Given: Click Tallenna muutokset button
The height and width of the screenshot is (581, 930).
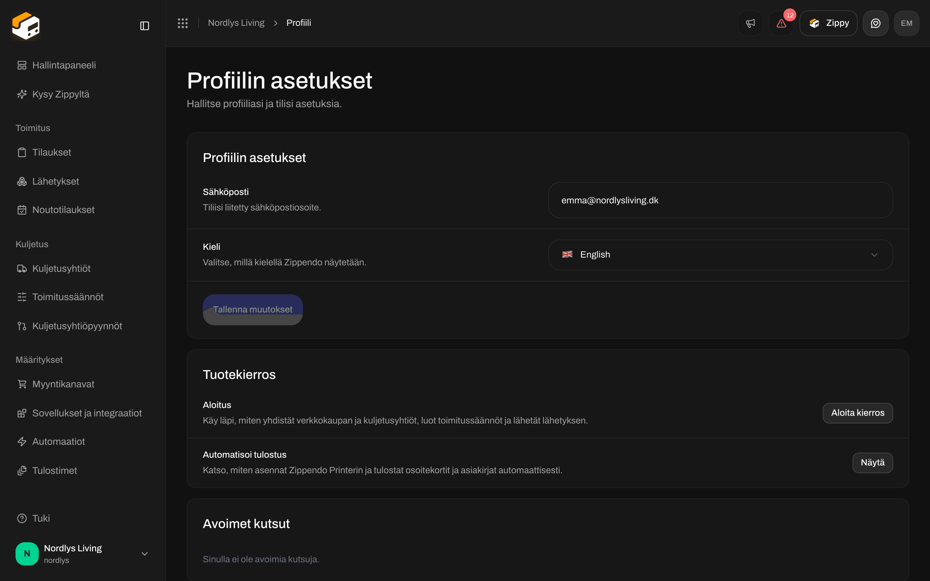Looking at the screenshot, I should click(x=253, y=310).
